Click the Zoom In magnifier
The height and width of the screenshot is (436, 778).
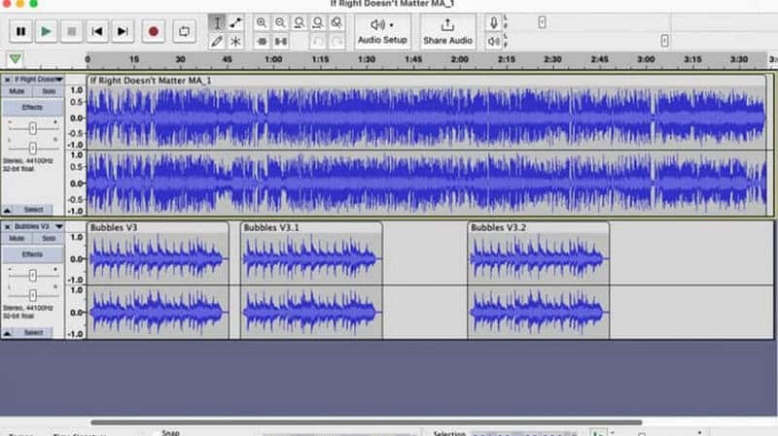[x=262, y=22]
